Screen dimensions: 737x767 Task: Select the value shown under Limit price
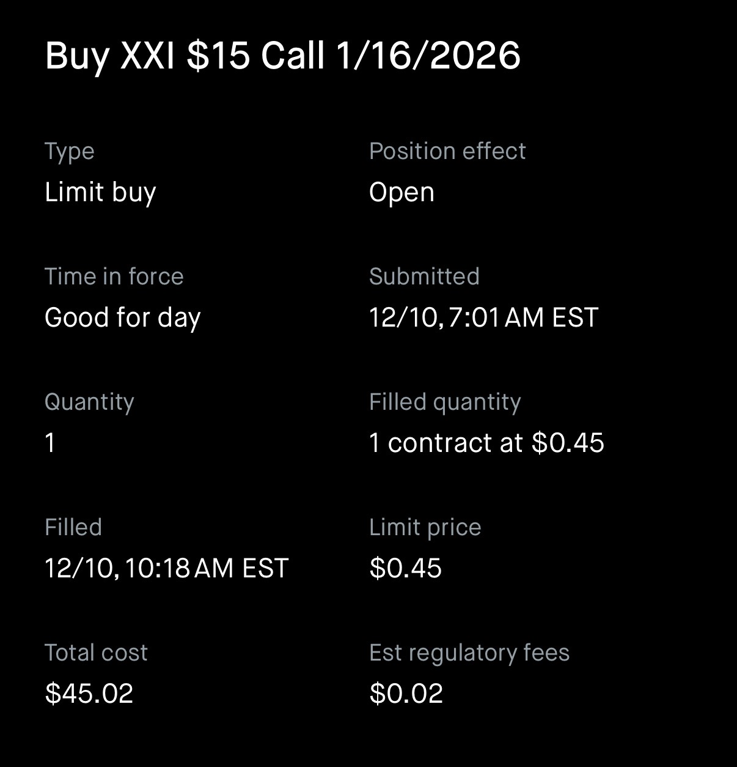[405, 568]
